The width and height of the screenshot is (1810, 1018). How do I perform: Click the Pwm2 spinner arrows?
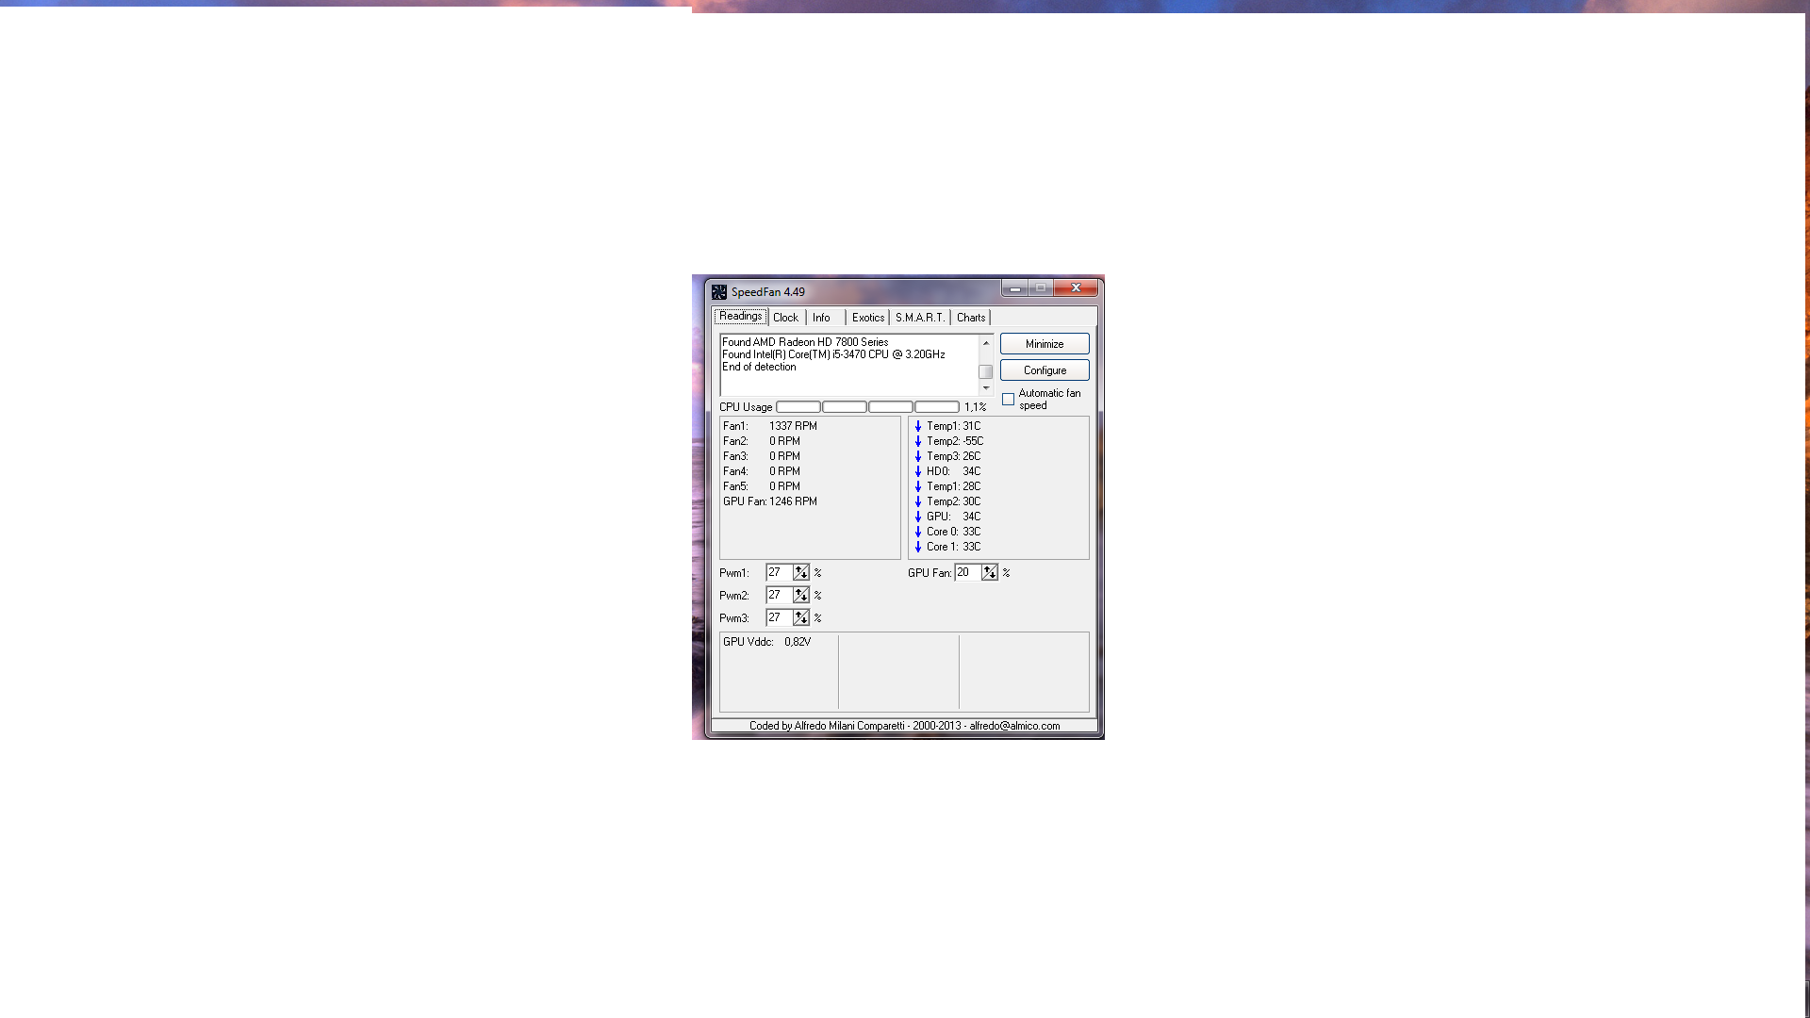pyautogui.click(x=801, y=595)
